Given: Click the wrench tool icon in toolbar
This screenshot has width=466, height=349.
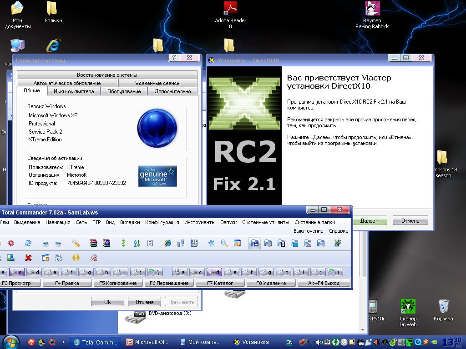Looking at the screenshot, I should pos(76,244).
